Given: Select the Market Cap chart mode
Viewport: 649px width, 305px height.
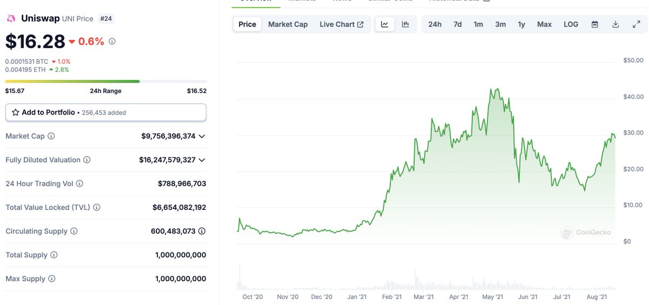Looking at the screenshot, I should 288,24.
